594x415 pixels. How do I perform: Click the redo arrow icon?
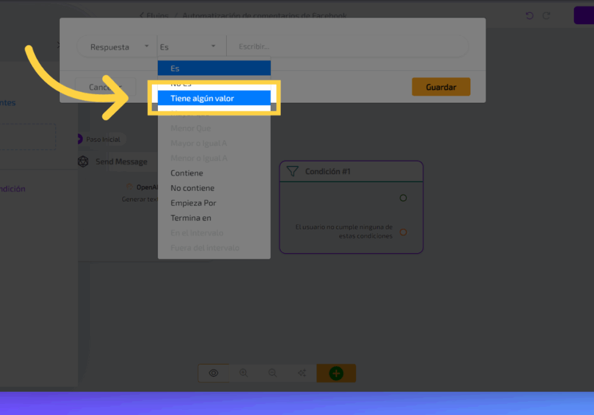coord(546,16)
